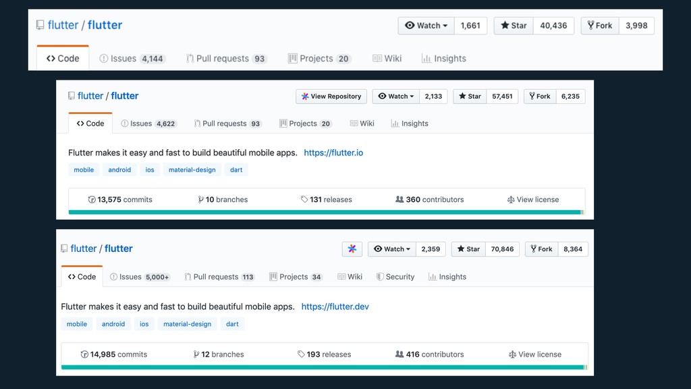Click the repository book icon in top panel
The image size is (691, 389).
(x=40, y=25)
